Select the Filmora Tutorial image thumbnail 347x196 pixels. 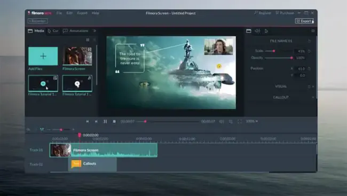coord(43,83)
